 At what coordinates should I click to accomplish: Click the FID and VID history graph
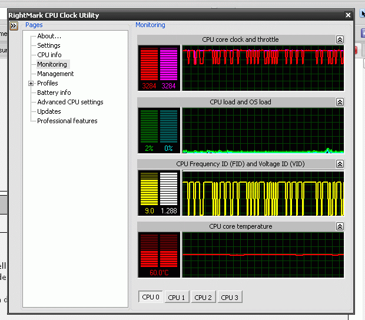point(263,193)
